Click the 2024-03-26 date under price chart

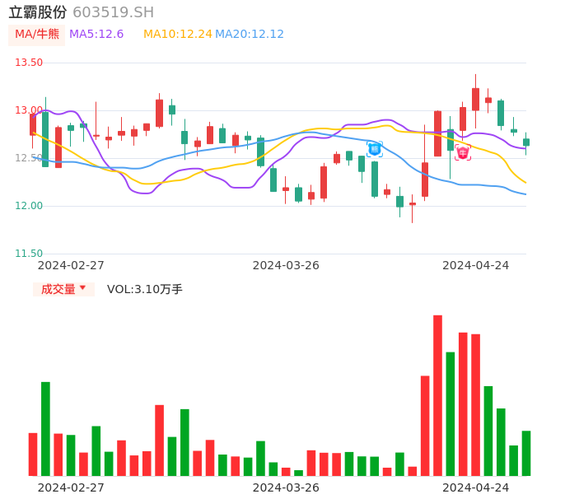pos(286,265)
